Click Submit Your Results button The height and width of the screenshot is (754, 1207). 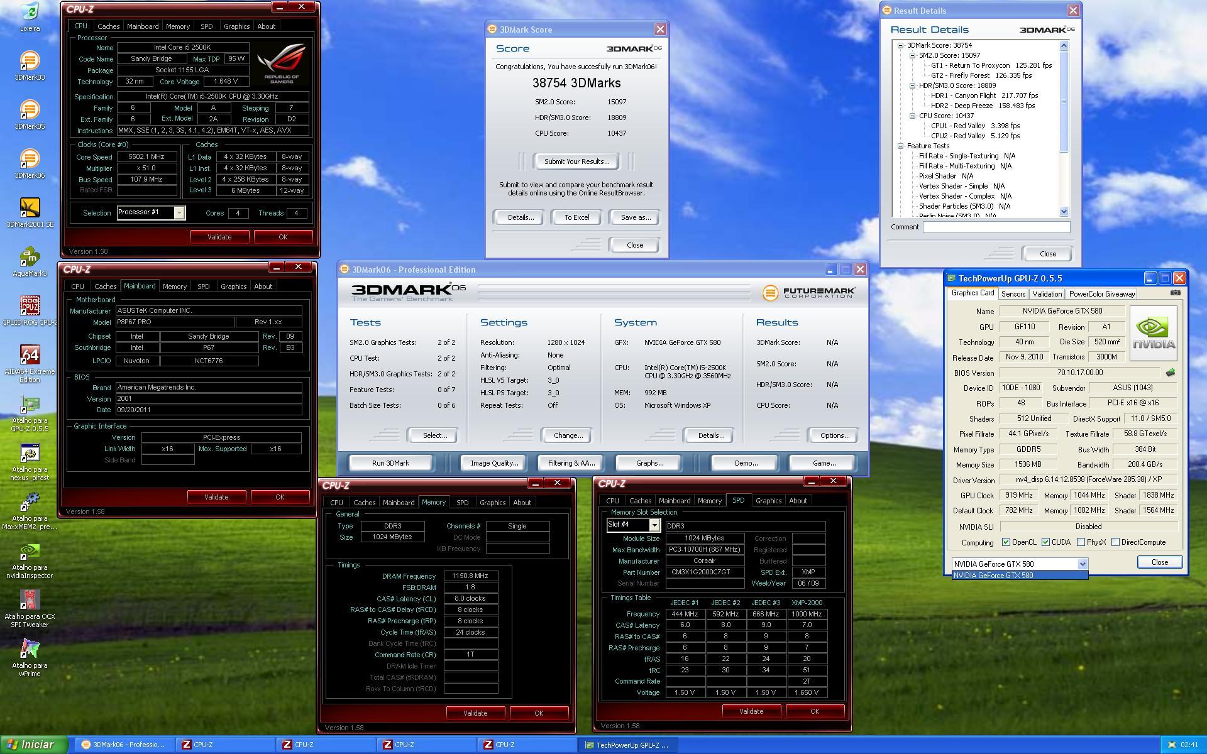point(576,161)
